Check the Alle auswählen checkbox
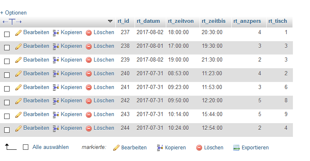The height and width of the screenshot is (161, 310). click(26, 147)
